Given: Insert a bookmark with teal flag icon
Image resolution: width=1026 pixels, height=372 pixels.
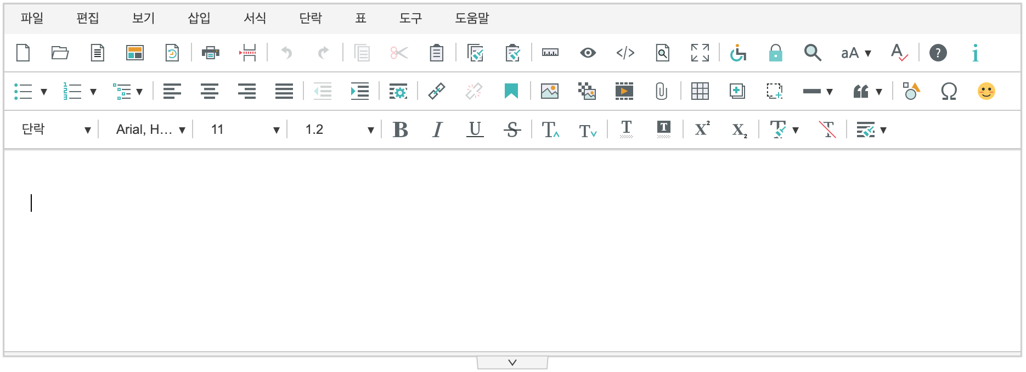Looking at the screenshot, I should pyautogui.click(x=511, y=91).
